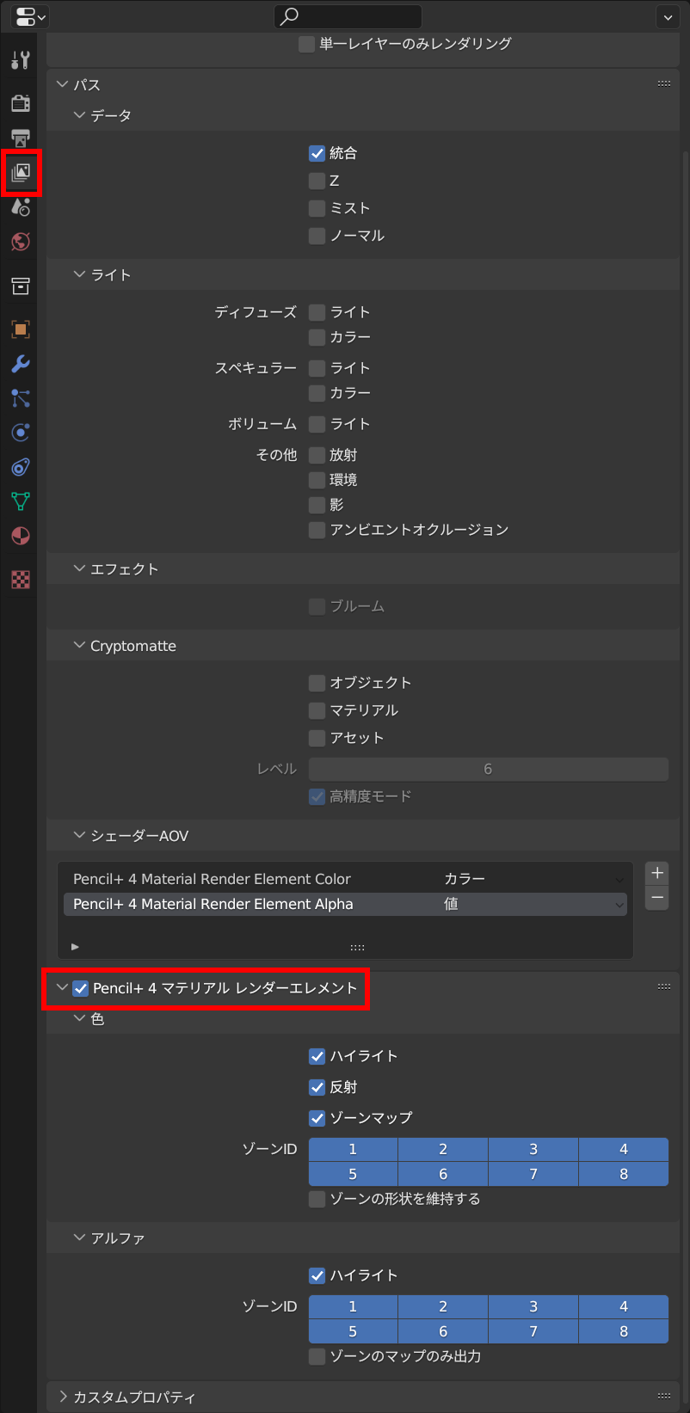Open the Render properties tab
Image resolution: width=690 pixels, height=1413 pixels.
[21, 103]
